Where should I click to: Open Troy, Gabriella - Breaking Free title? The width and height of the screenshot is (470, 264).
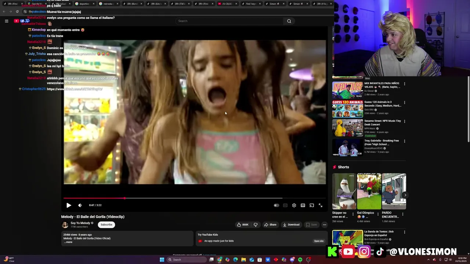click(382, 142)
